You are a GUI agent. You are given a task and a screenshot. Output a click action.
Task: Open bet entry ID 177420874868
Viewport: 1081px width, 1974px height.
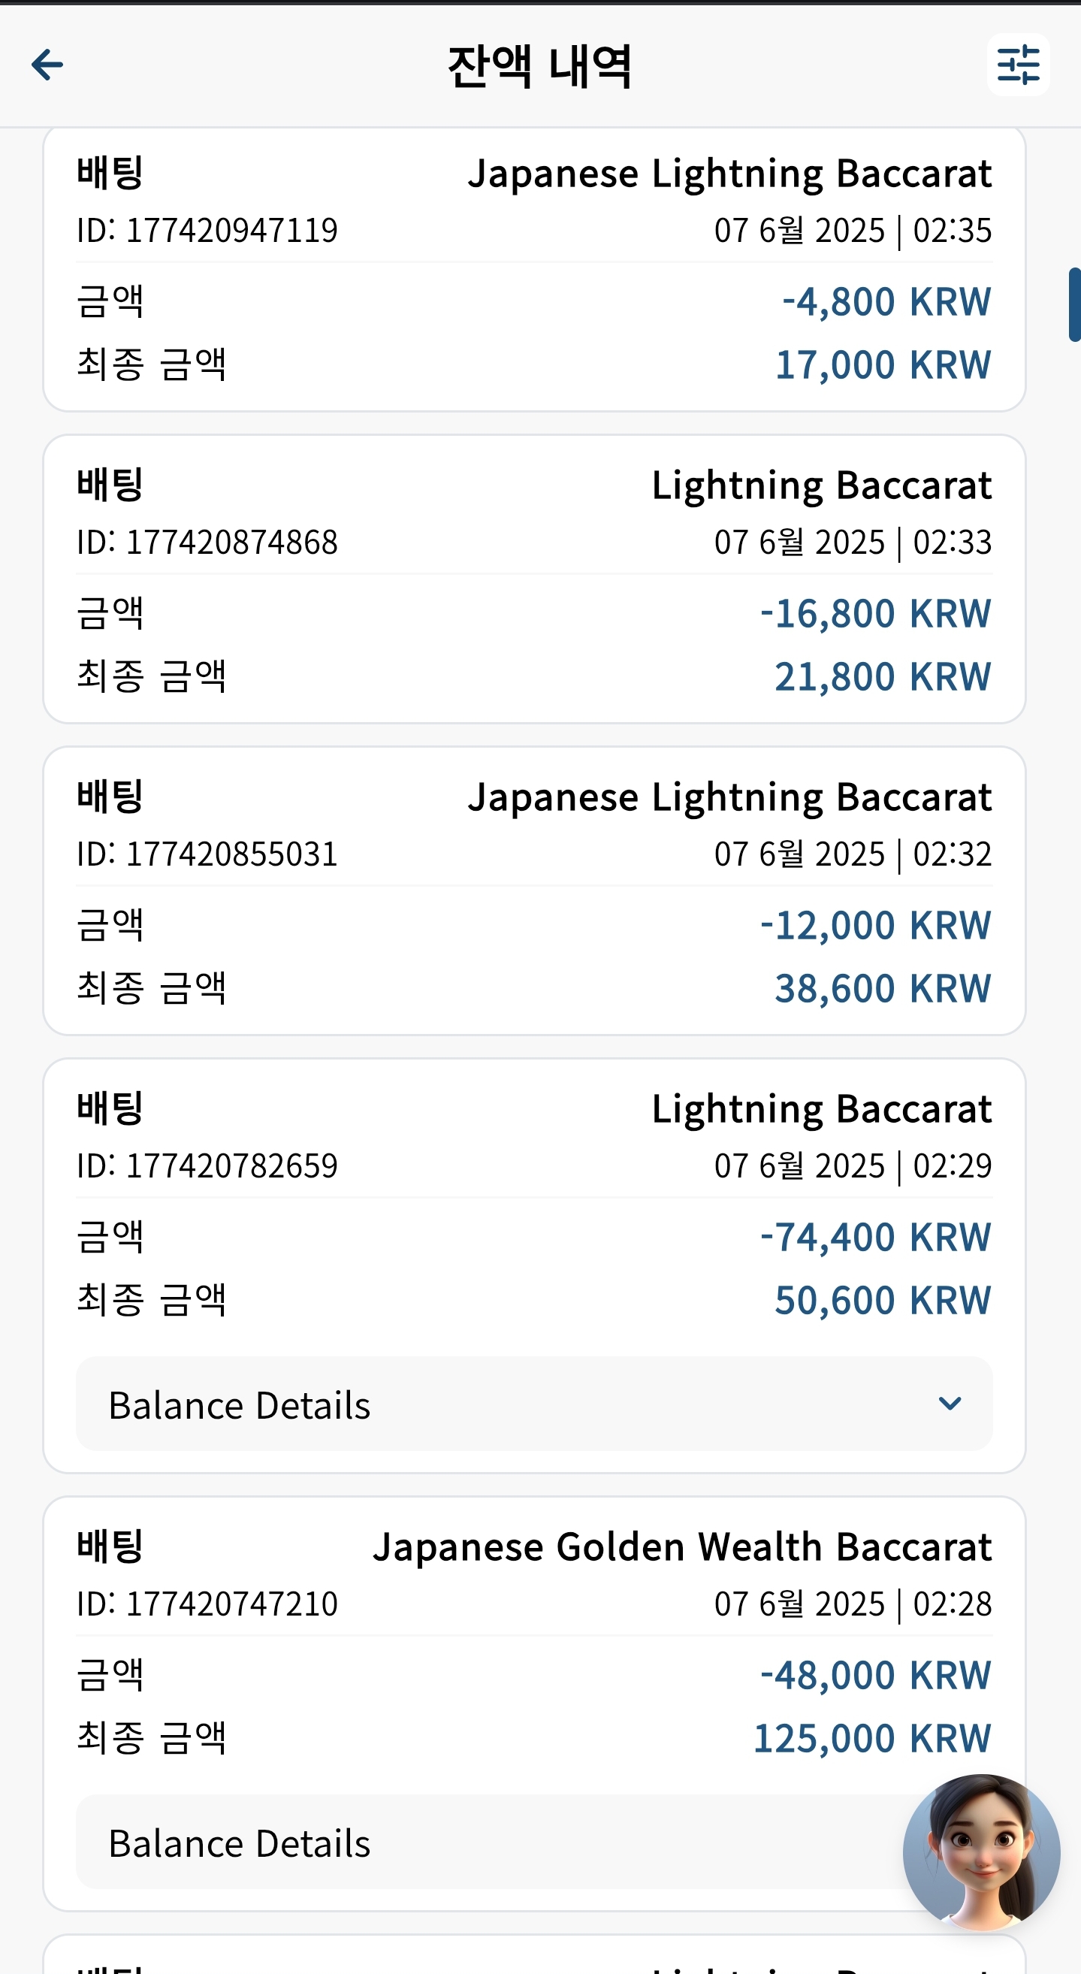[x=534, y=579]
